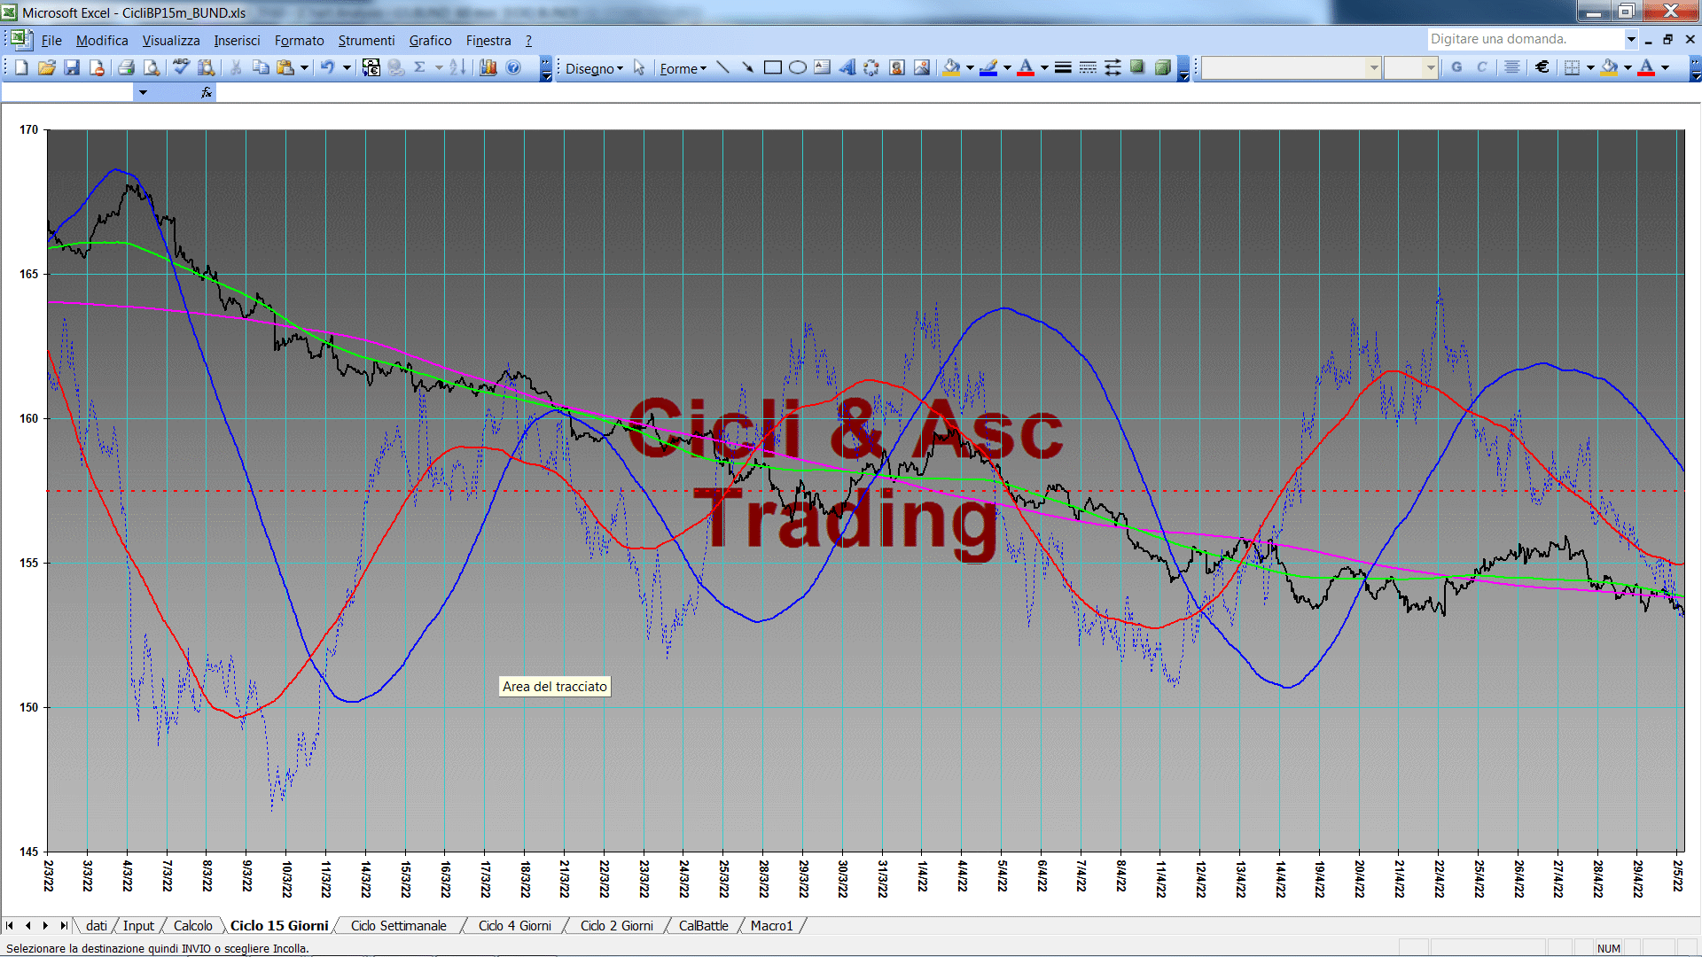Click the drawing Fill Color bucket

pos(951,67)
